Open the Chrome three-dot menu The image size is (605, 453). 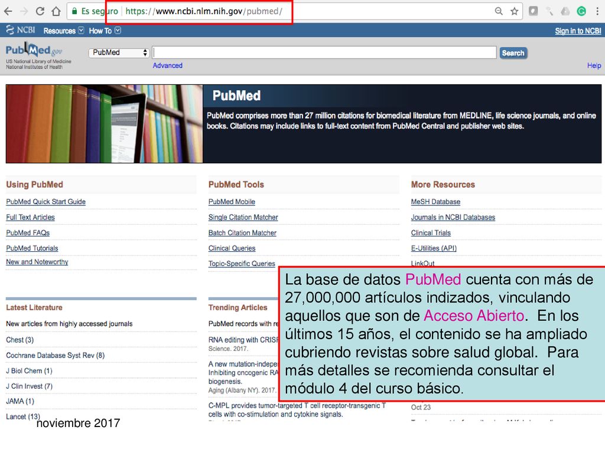[x=597, y=11]
